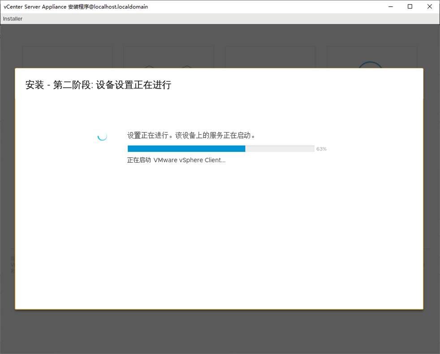Click the '安装 - 第二阶段' dialog heading
The width and height of the screenshot is (440, 354).
pyautogui.click(x=98, y=85)
